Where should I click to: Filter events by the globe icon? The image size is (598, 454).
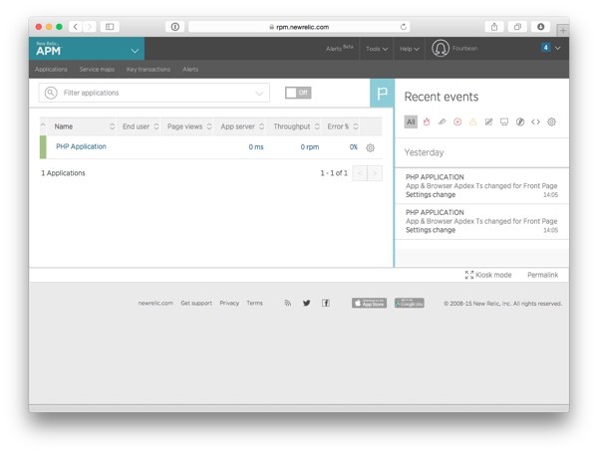click(520, 121)
